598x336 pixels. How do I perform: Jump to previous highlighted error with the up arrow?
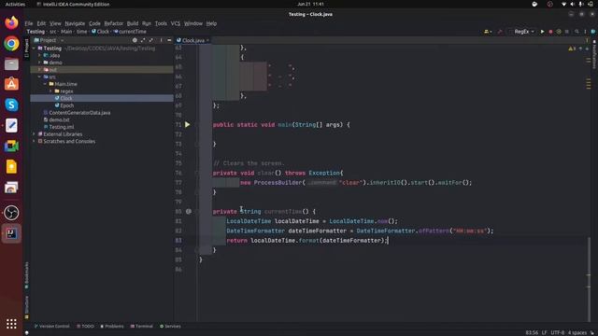[580, 49]
